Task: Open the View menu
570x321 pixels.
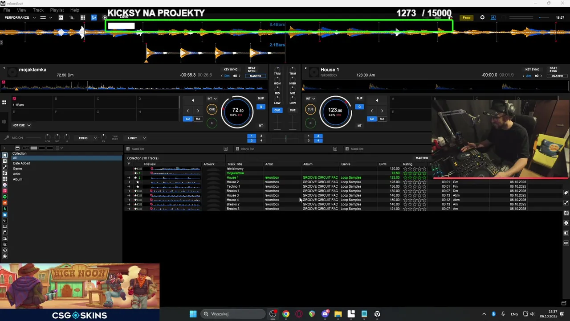Action: (21, 10)
